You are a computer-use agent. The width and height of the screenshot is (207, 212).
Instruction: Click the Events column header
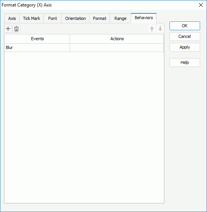pos(37,39)
